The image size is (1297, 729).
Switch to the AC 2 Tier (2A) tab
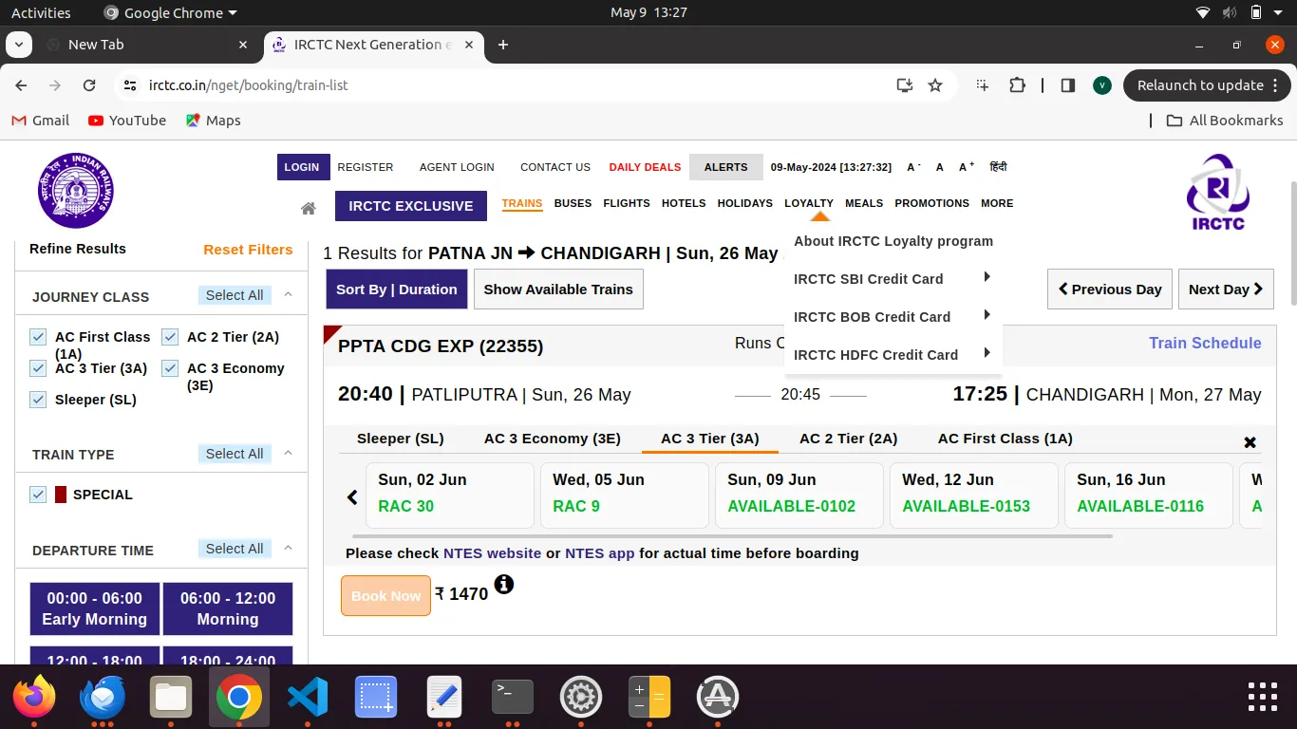point(848,439)
